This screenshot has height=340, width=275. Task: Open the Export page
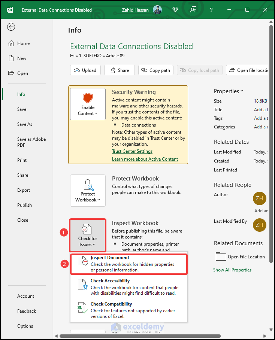24,190
